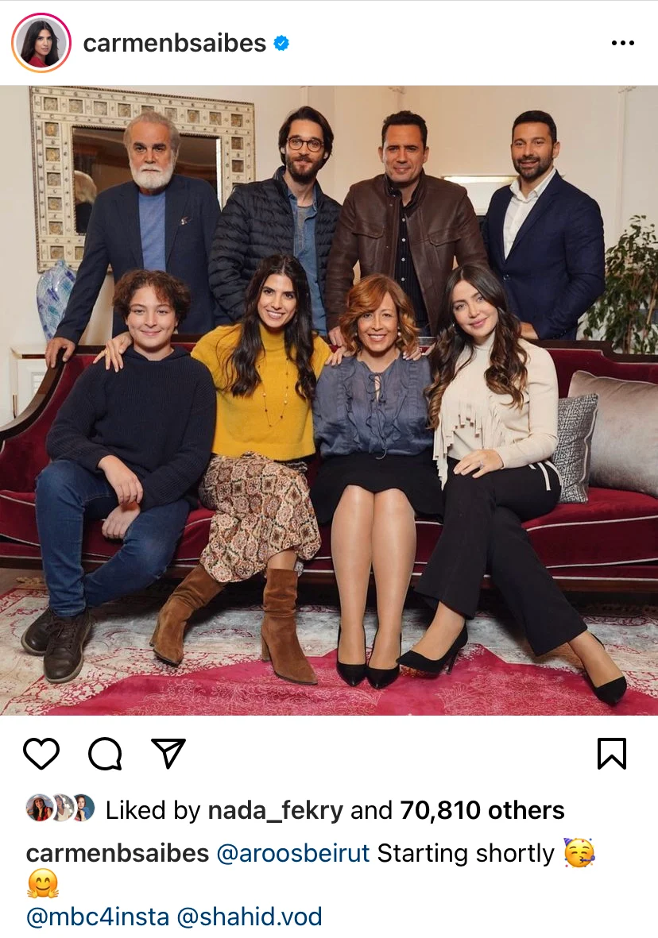This screenshot has height=938, width=658.
Task: Tap the group photo on sofa
Action: pos(329,400)
